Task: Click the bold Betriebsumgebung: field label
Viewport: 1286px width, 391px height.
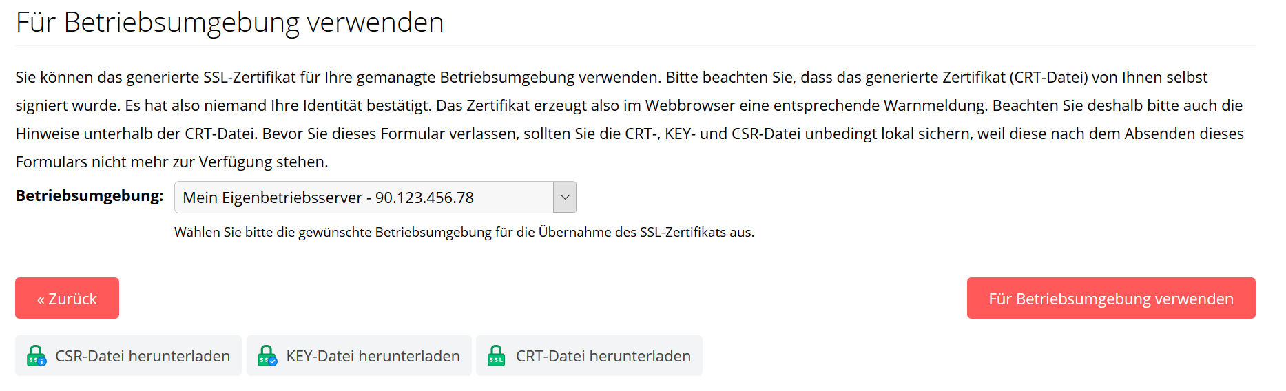Action: [90, 196]
